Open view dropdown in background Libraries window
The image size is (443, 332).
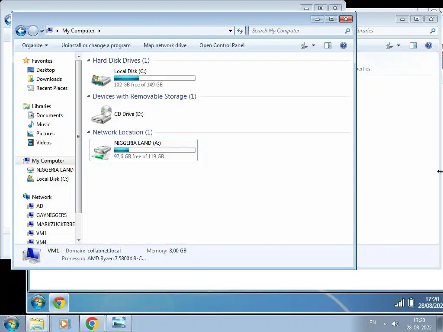tap(398, 45)
